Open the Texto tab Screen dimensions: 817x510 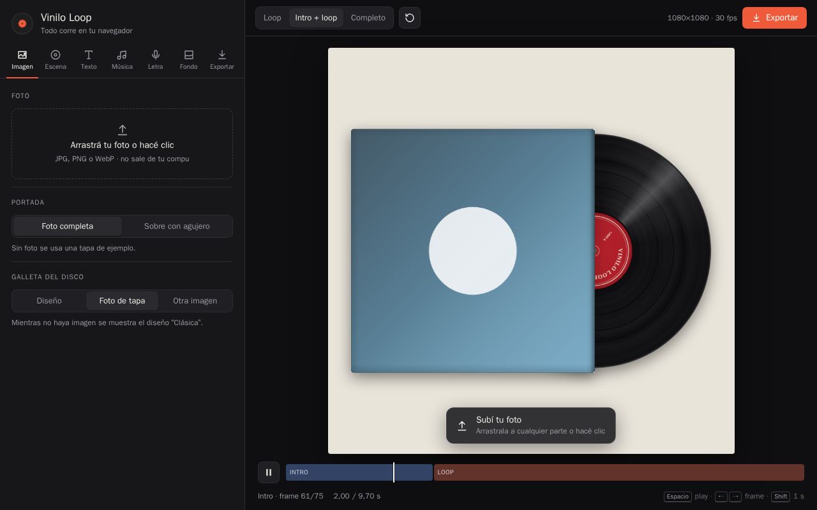(89, 60)
